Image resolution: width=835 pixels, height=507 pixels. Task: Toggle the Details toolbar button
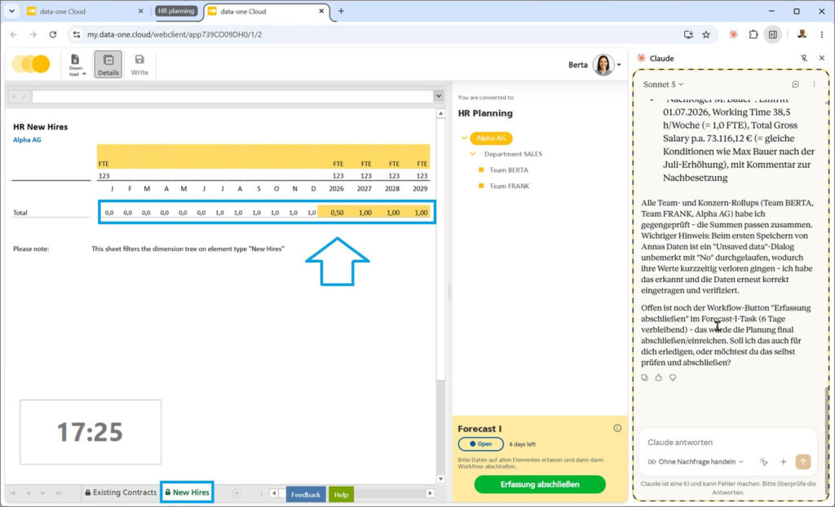(108, 64)
